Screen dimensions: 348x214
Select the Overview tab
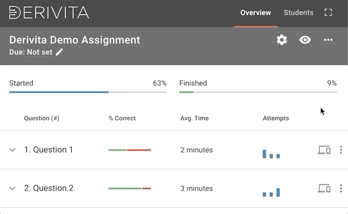(x=255, y=12)
